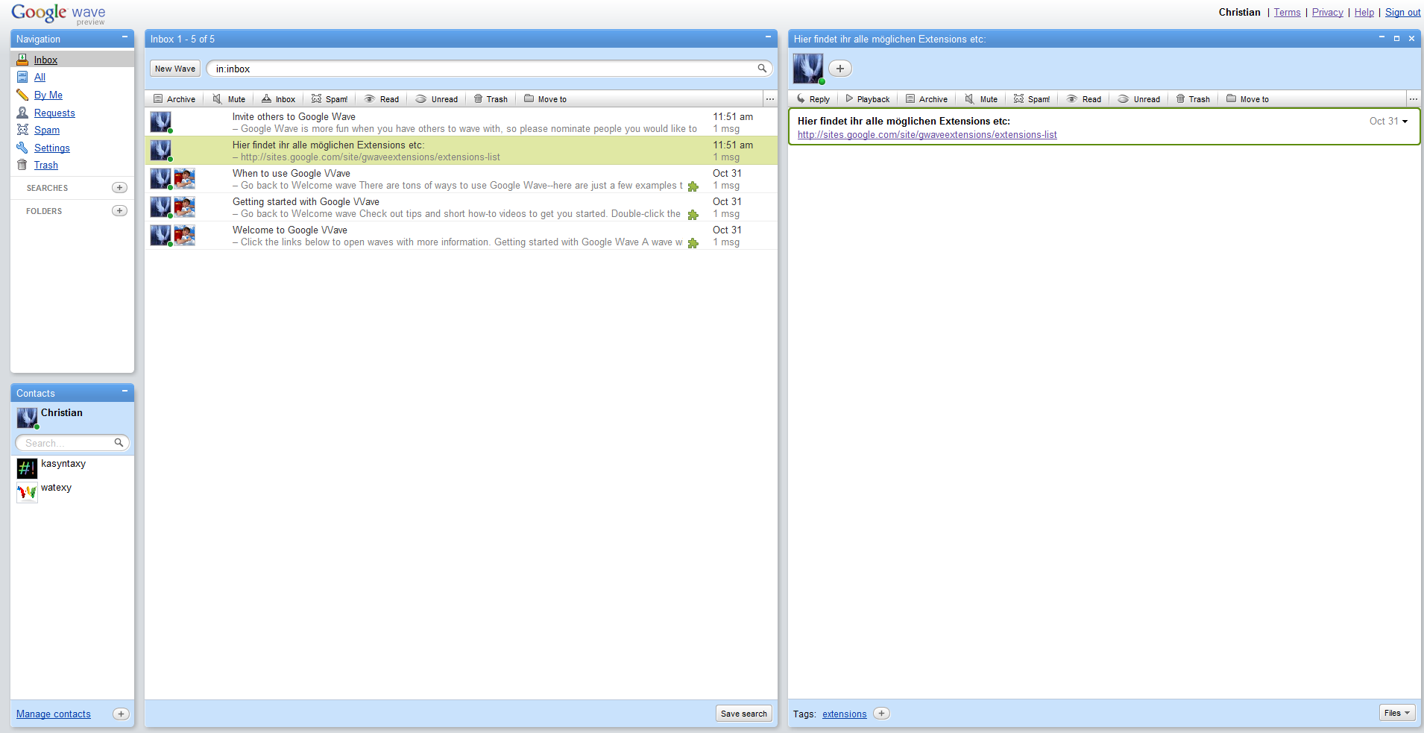Click the extensions tag
Image resolution: width=1424 pixels, height=733 pixels.
pyautogui.click(x=845, y=714)
